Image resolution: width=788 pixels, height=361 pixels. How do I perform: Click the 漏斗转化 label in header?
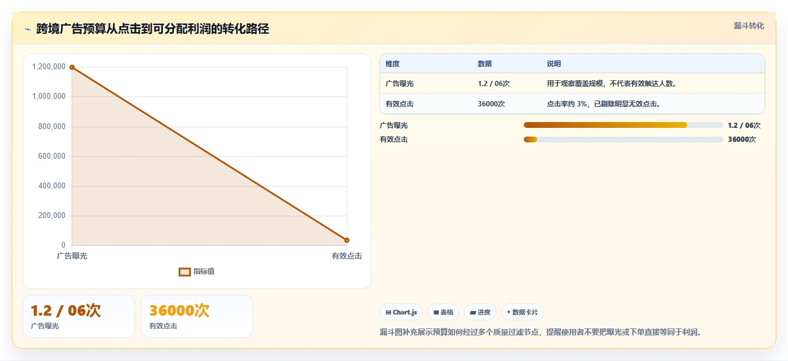tap(748, 26)
